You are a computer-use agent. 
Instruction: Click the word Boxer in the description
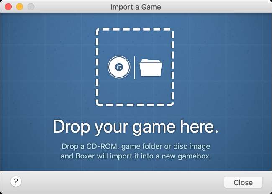pos(85,156)
